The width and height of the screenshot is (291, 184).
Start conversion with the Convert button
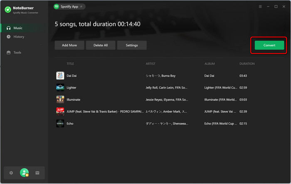coord(269,45)
